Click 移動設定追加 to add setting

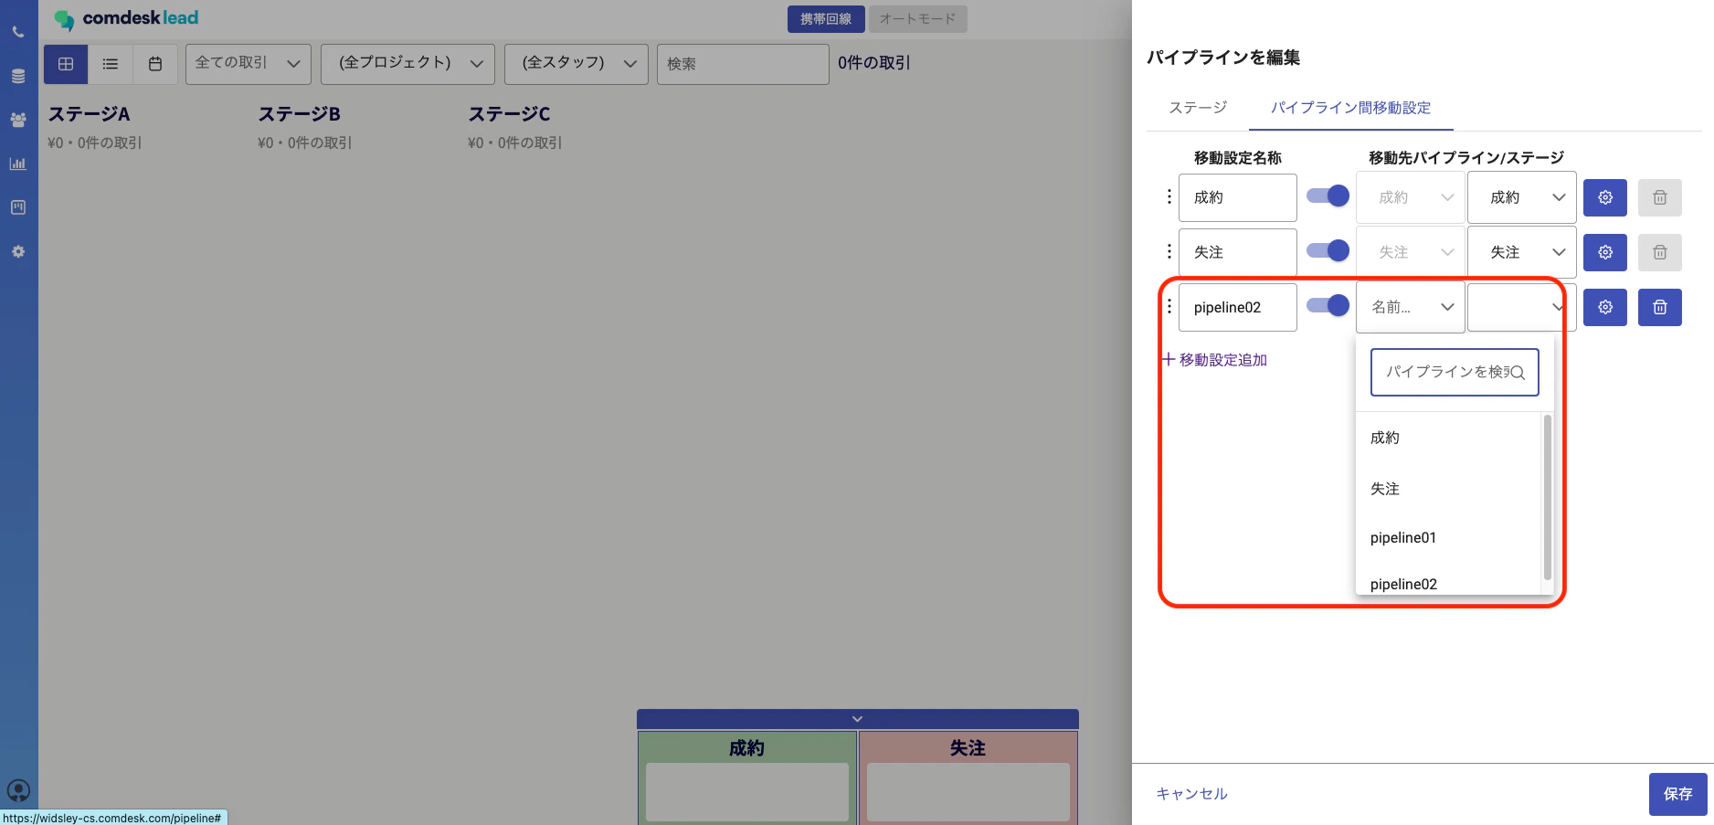coord(1215,360)
